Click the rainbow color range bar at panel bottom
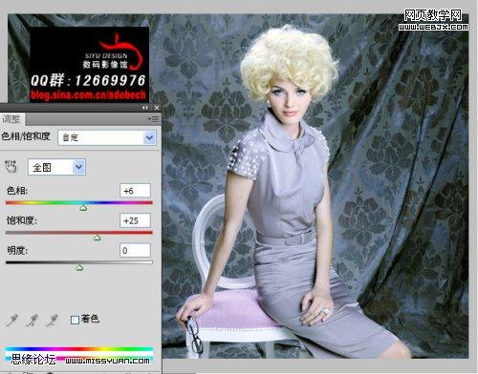Viewport: 478px width, 374px height. pos(79,349)
